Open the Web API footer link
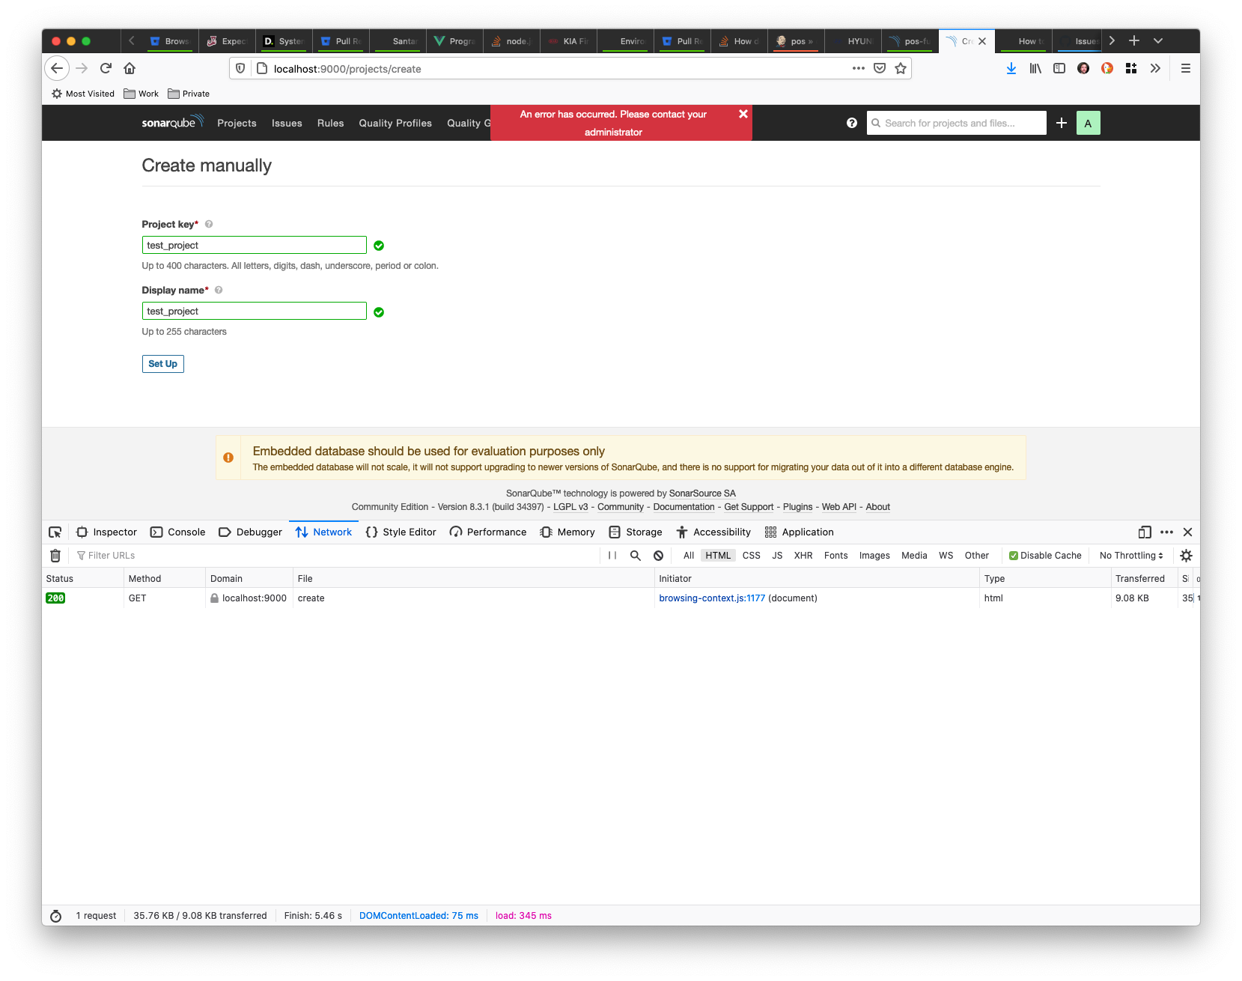This screenshot has width=1242, height=981. 839,507
